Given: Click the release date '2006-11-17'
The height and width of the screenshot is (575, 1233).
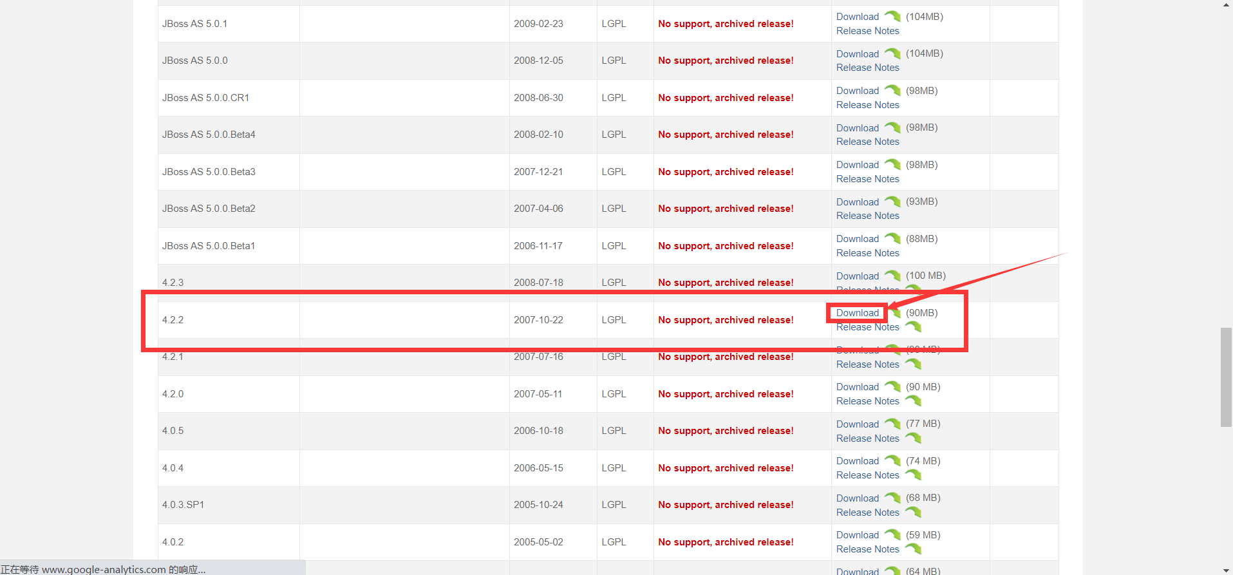Looking at the screenshot, I should pos(538,246).
